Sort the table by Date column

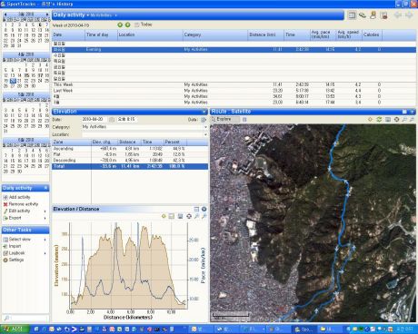click(68, 34)
